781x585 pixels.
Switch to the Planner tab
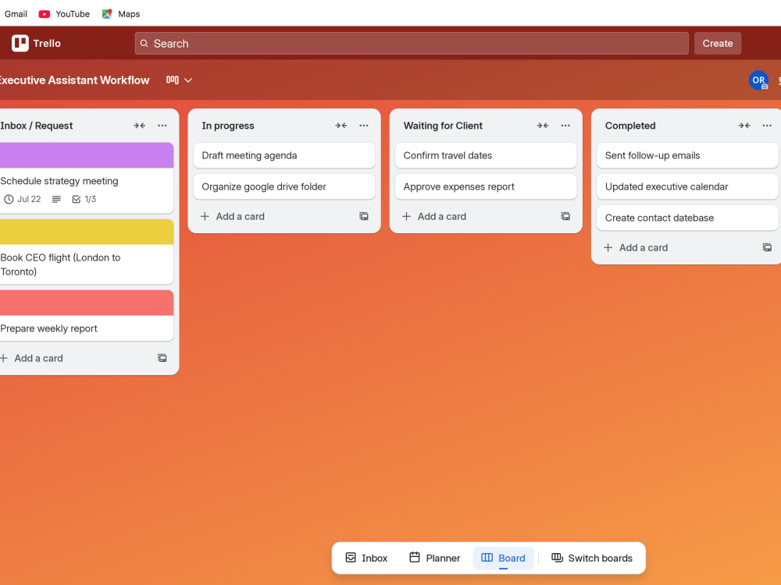point(434,558)
